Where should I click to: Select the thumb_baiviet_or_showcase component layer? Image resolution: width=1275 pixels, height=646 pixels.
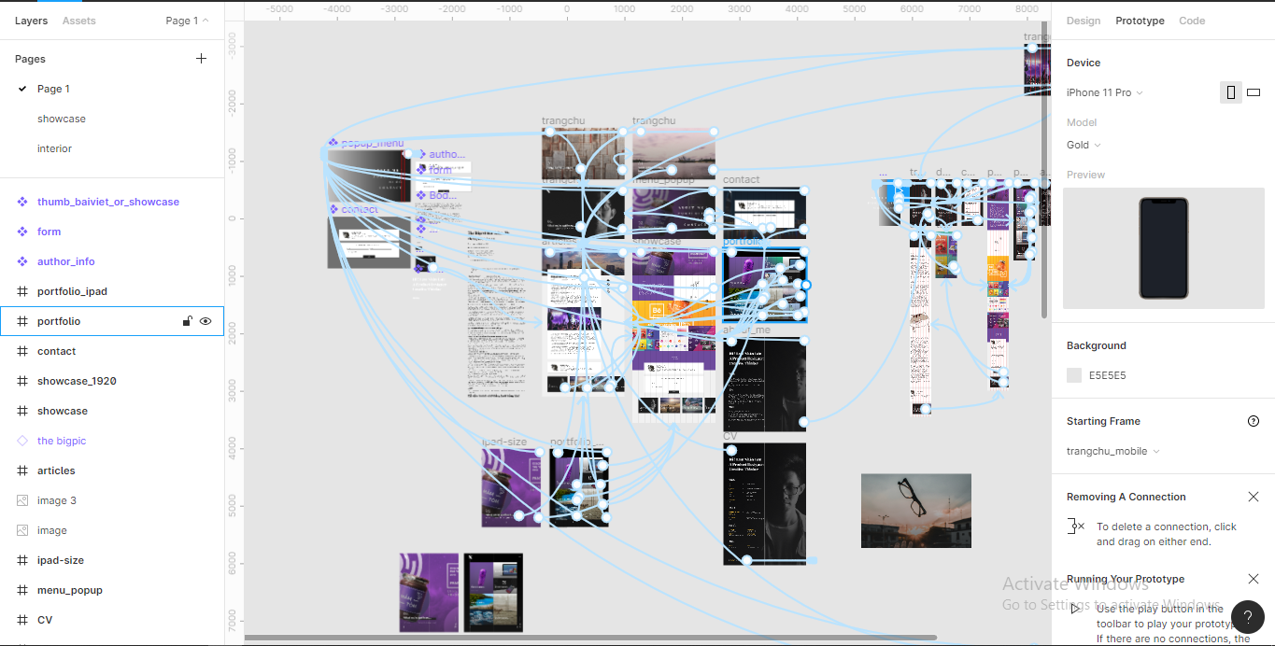(107, 202)
